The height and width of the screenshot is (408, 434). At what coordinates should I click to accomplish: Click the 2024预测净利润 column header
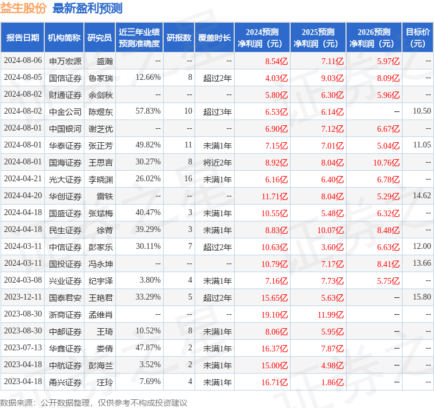point(262,38)
